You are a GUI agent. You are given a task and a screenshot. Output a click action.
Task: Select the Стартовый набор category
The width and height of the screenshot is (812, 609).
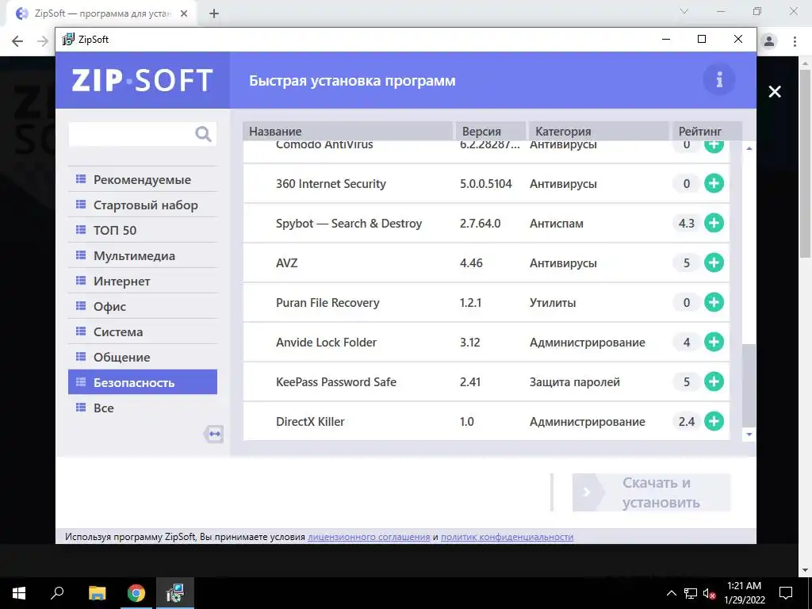tap(143, 205)
